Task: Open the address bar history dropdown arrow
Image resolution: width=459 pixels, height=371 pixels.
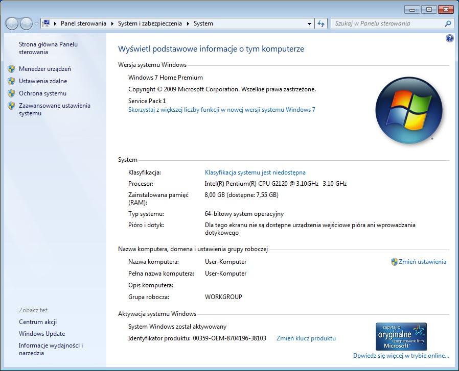Action: tap(310, 23)
